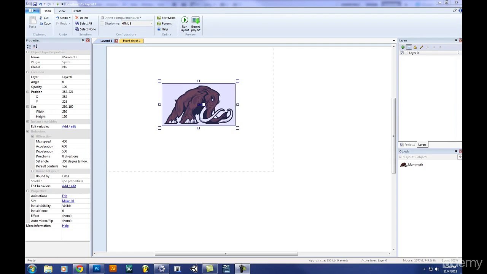Image resolution: width=487 pixels, height=274 pixels.
Task: Click Select None in Selection group
Action: [x=85, y=29]
